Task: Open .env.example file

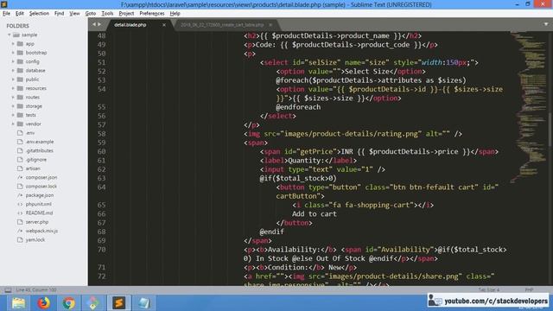Action: 40,142
